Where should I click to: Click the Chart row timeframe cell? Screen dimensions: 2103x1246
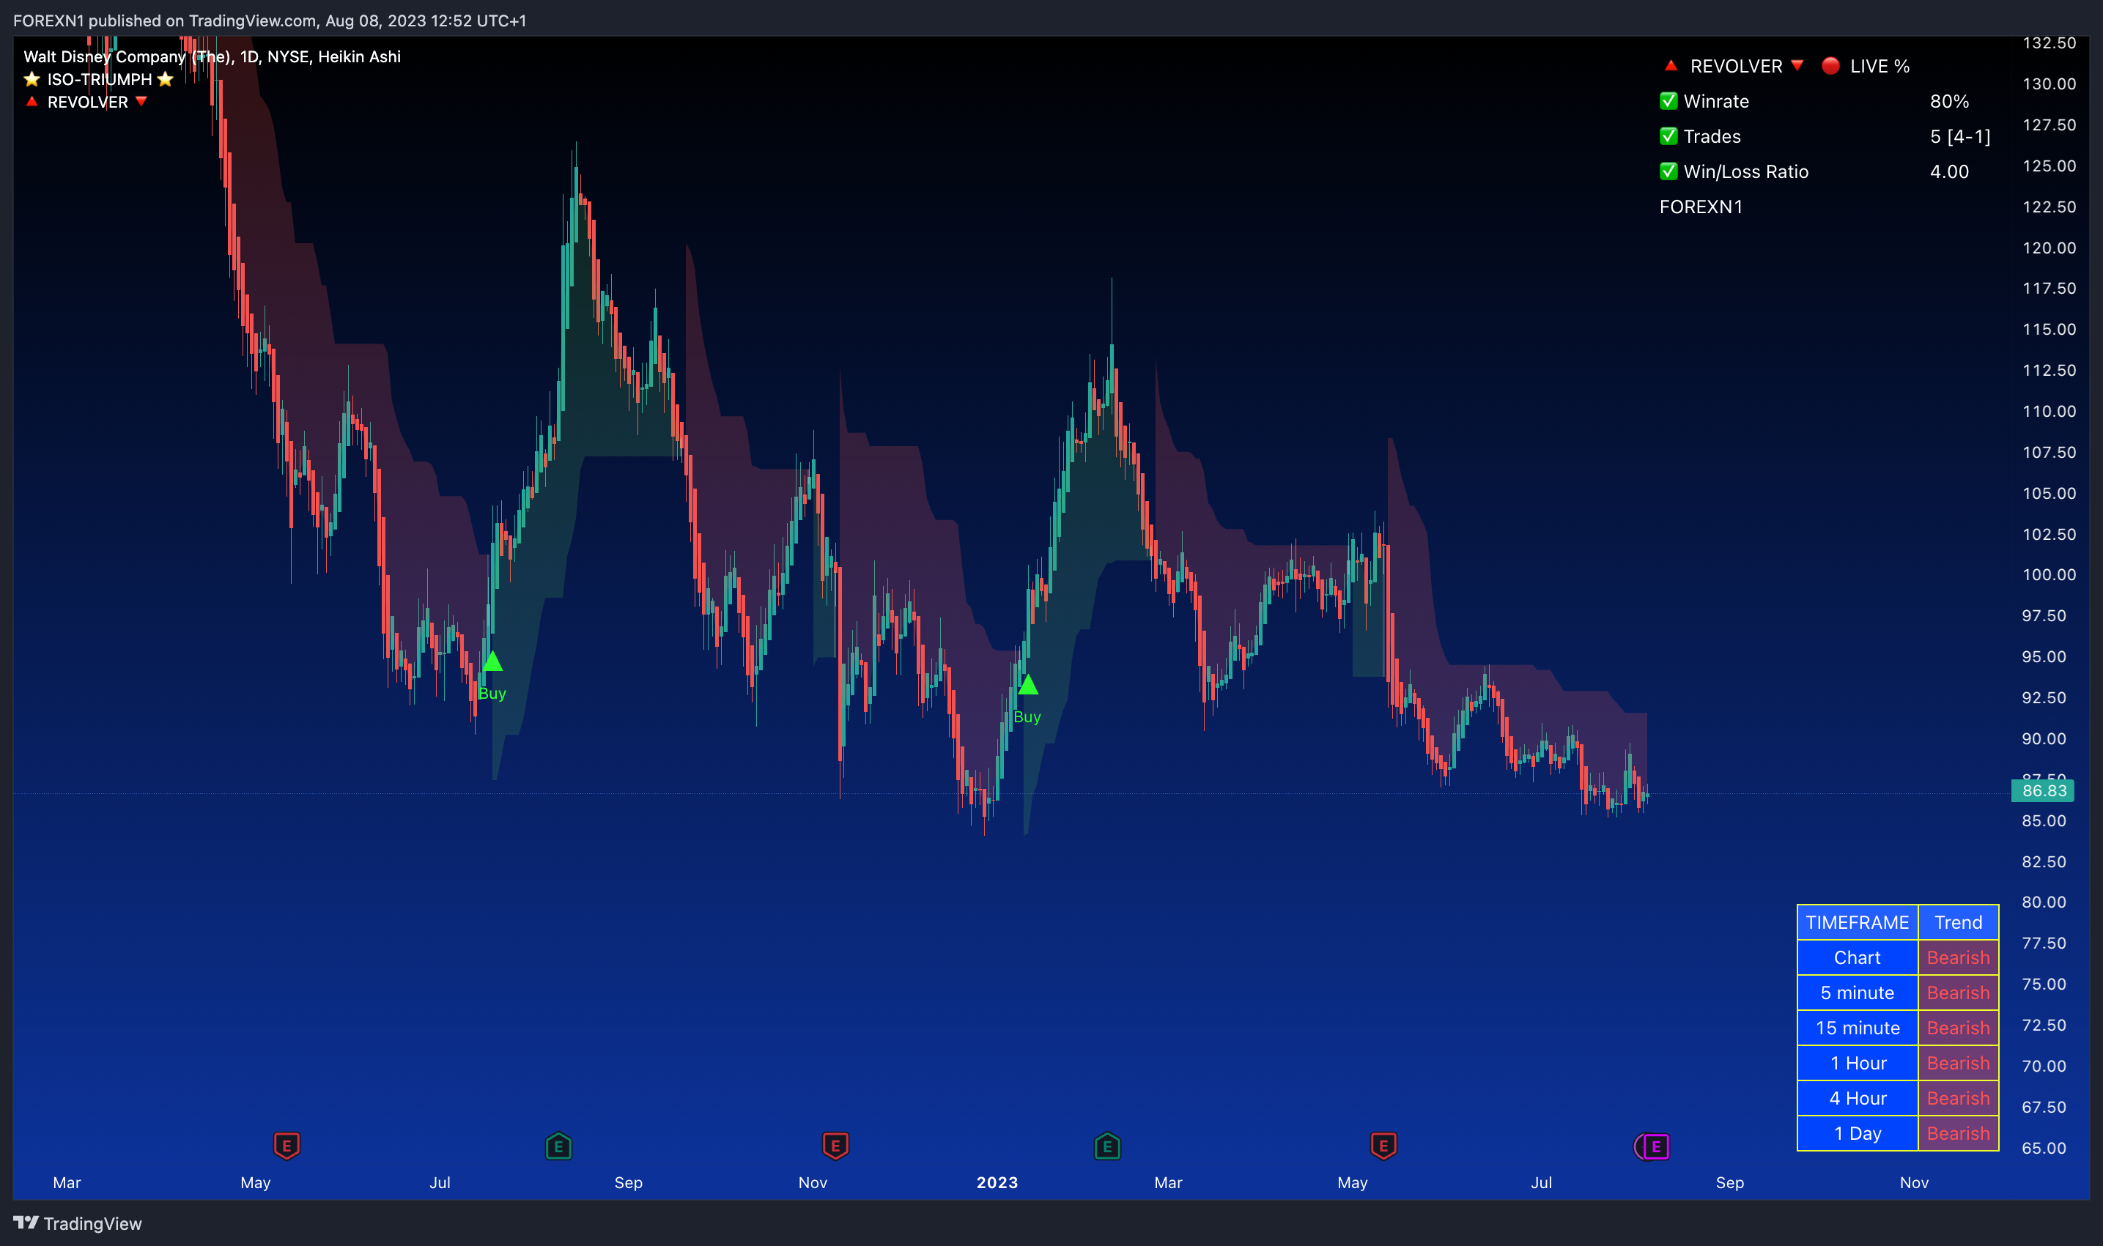pos(1857,958)
